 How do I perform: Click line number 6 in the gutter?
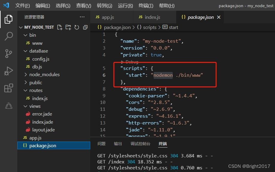104,75
